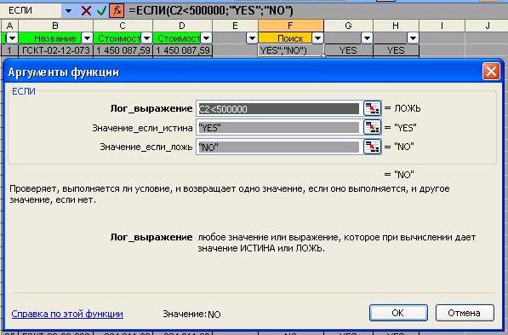This screenshot has width=508, height=335.
Task: Open the filter dropdown in column A
Action: [x=12, y=38]
